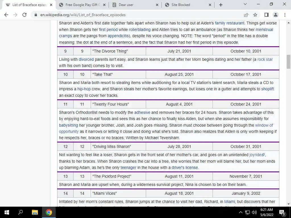Viewport: 291px width, 218px height.
Task: Click the date cell November 7, 2001
Action: 246,176
